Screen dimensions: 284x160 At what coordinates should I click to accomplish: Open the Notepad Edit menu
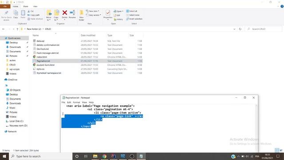coord(69,102)
